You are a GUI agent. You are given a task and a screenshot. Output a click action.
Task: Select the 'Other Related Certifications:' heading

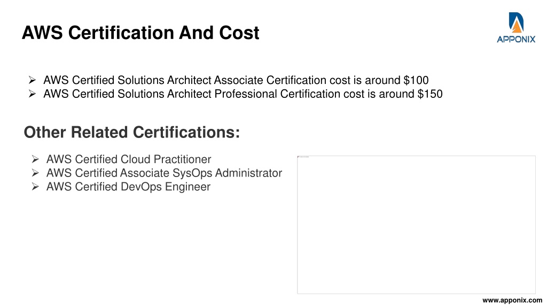click(x=132, y=133)
